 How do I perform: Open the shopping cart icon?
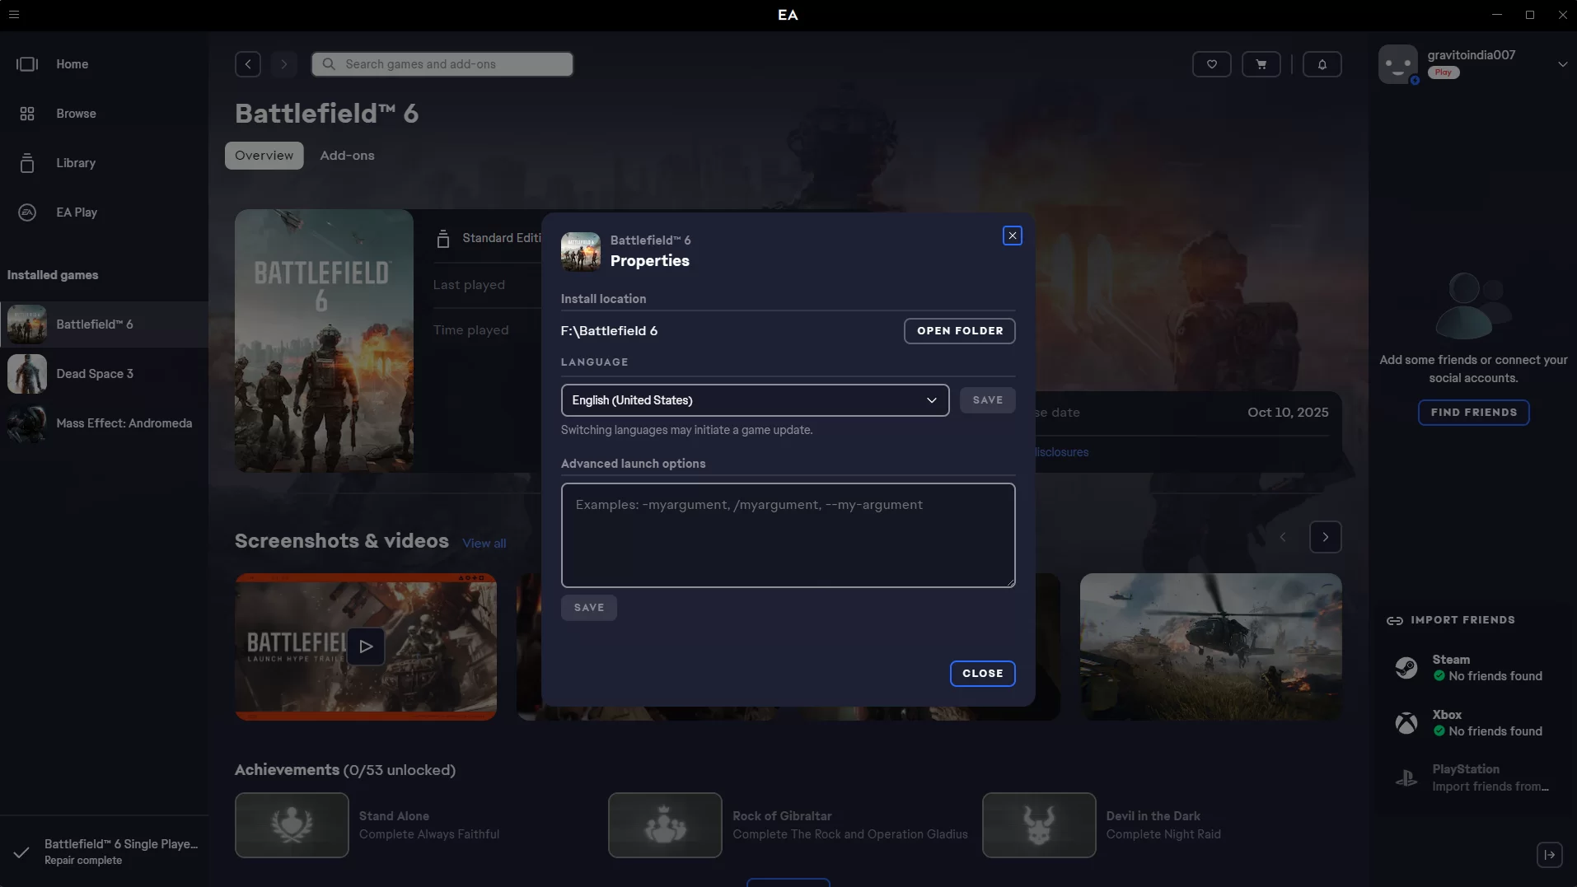pyautogui.click(x=1261, y=64)
